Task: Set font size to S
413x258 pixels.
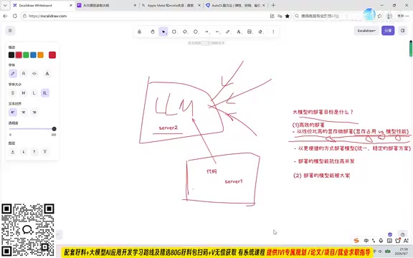Action: [13, 93]
